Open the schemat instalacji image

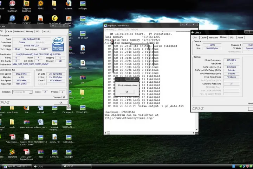54,125
